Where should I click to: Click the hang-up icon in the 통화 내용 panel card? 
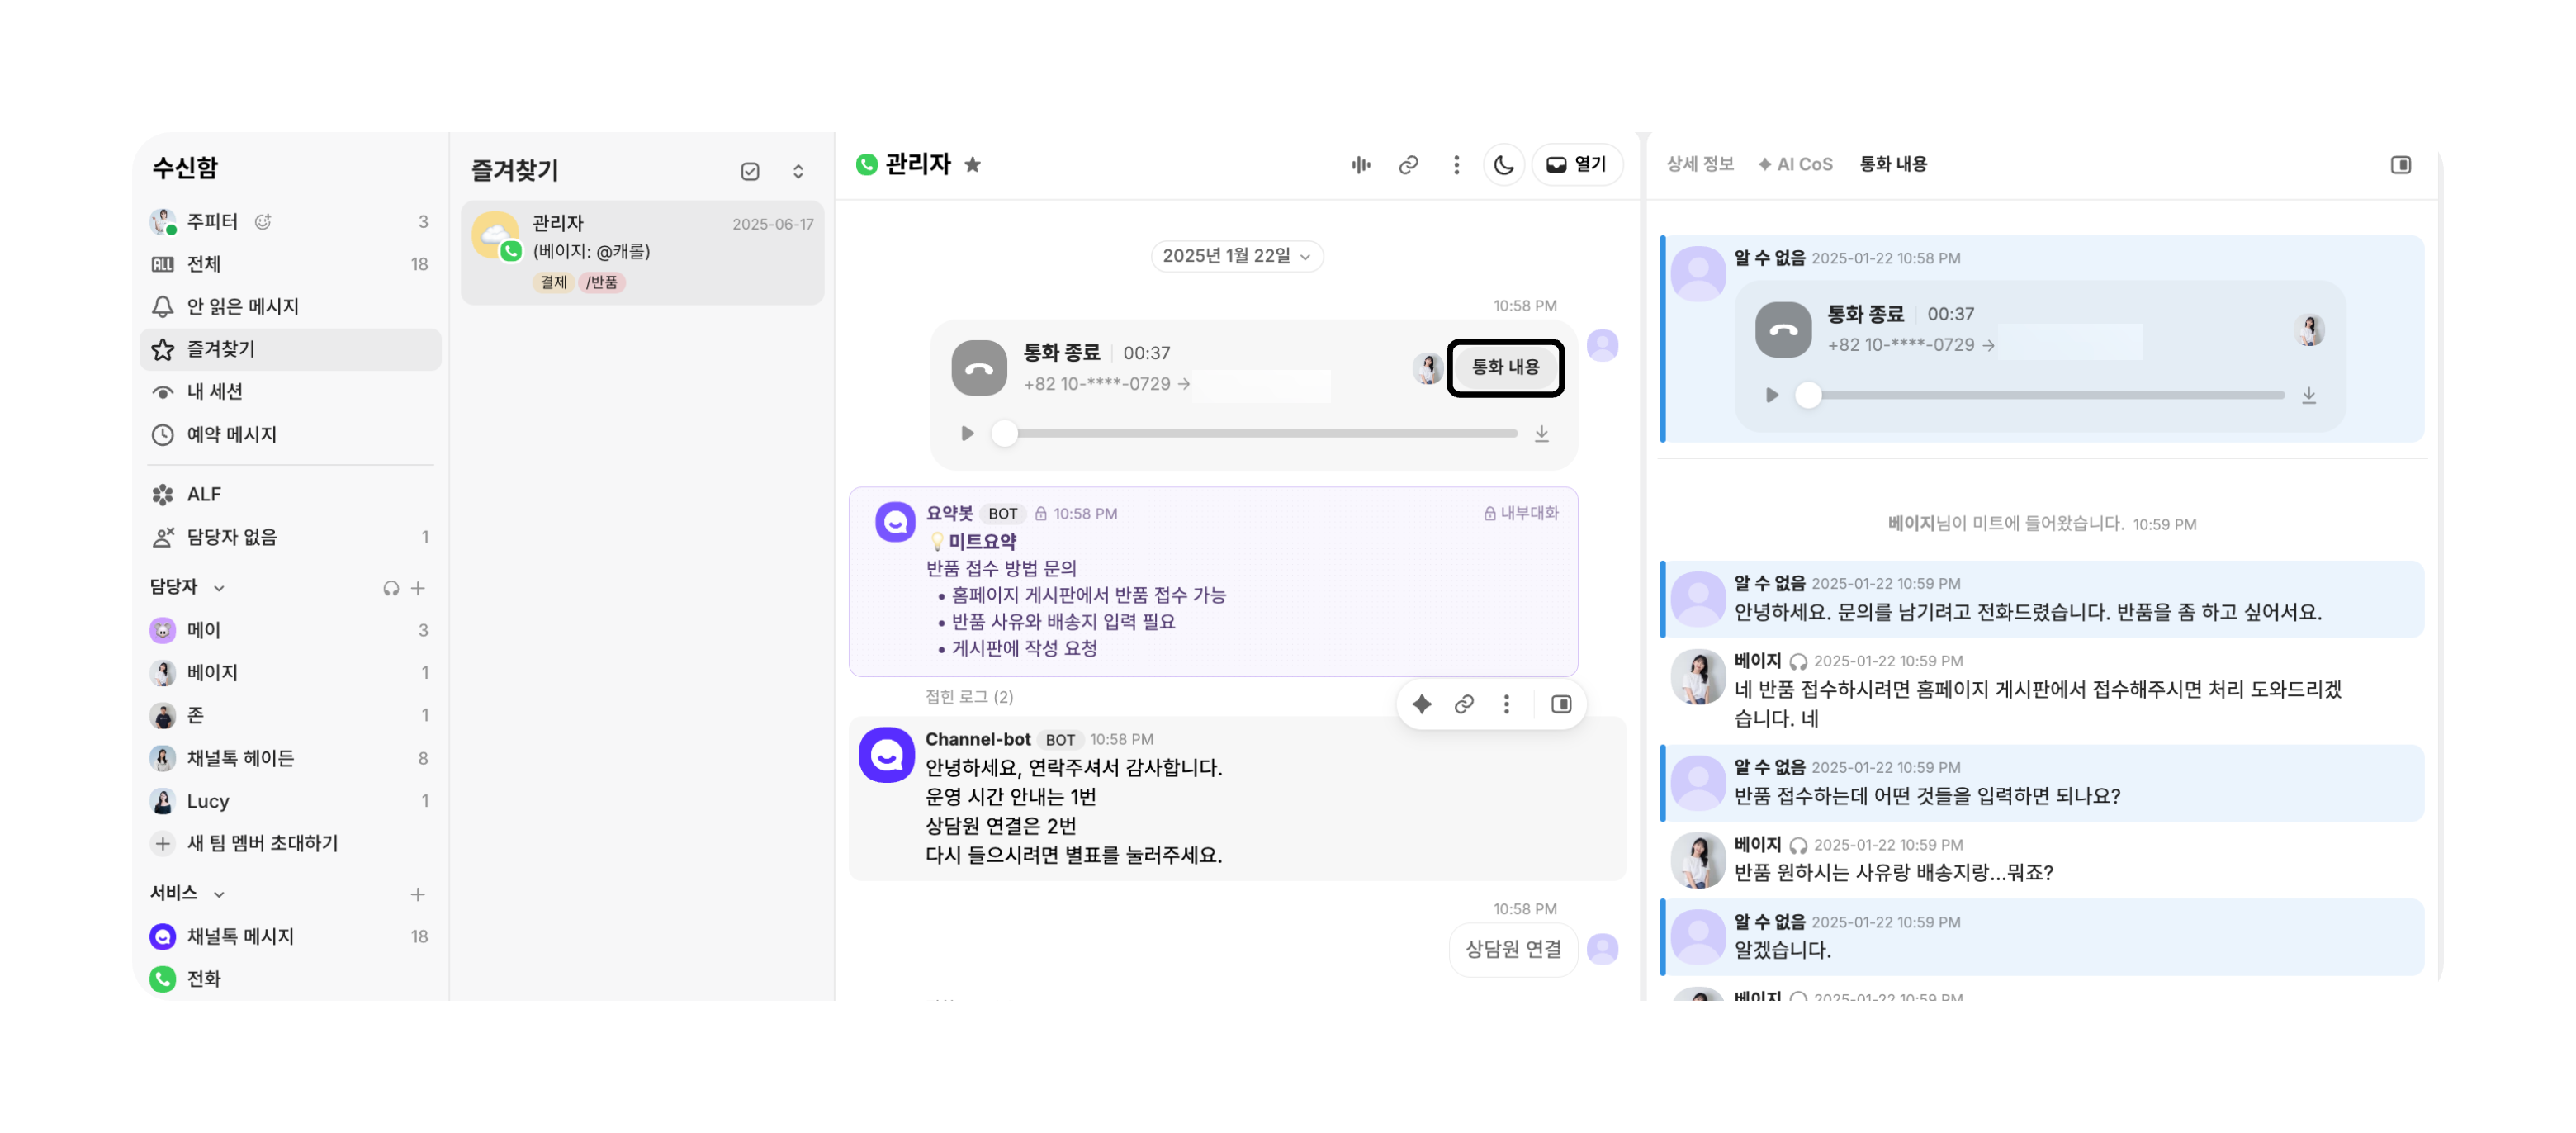(1783, 330)
